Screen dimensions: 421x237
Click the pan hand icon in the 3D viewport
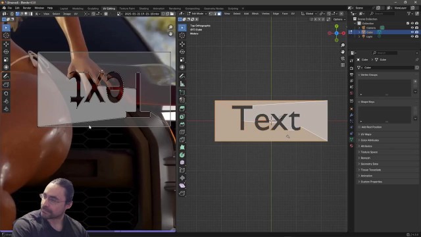tap(343, 52)
